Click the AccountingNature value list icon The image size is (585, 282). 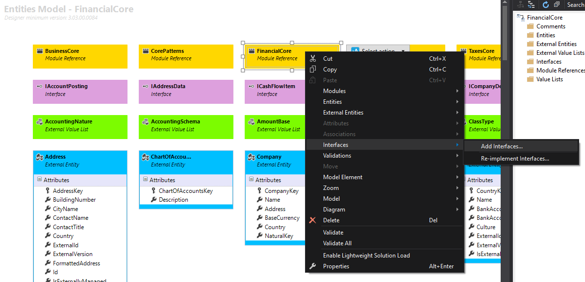[39, 121]
